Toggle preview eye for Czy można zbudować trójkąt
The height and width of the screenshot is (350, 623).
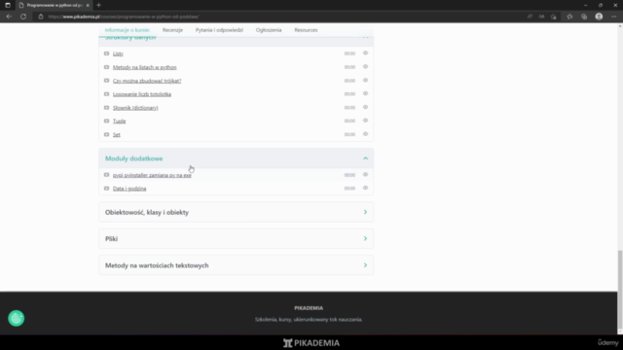point(365,80)
